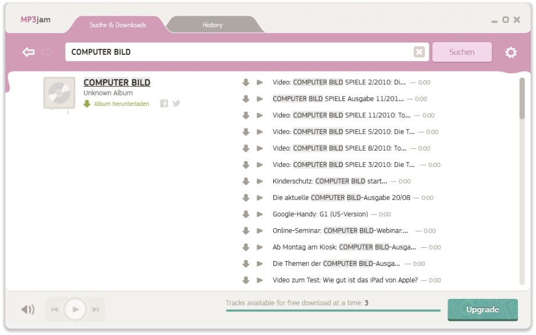
Task: Click the track list vertical scrollbar
Action: coord(521,98)
